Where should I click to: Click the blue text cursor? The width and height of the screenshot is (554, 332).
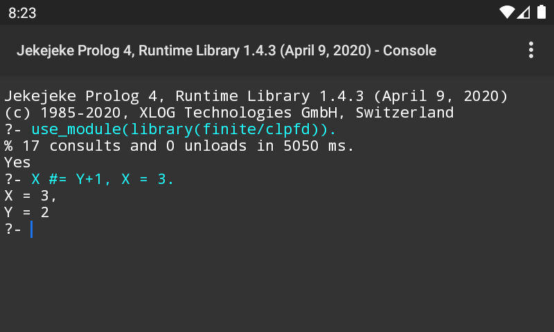pos(31,229)
